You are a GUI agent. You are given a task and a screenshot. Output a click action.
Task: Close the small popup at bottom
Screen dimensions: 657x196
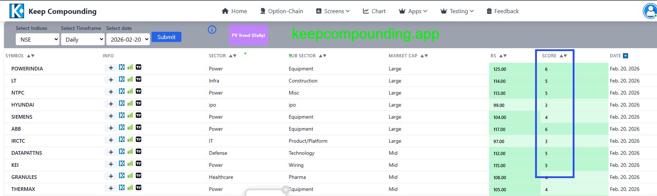285,189
